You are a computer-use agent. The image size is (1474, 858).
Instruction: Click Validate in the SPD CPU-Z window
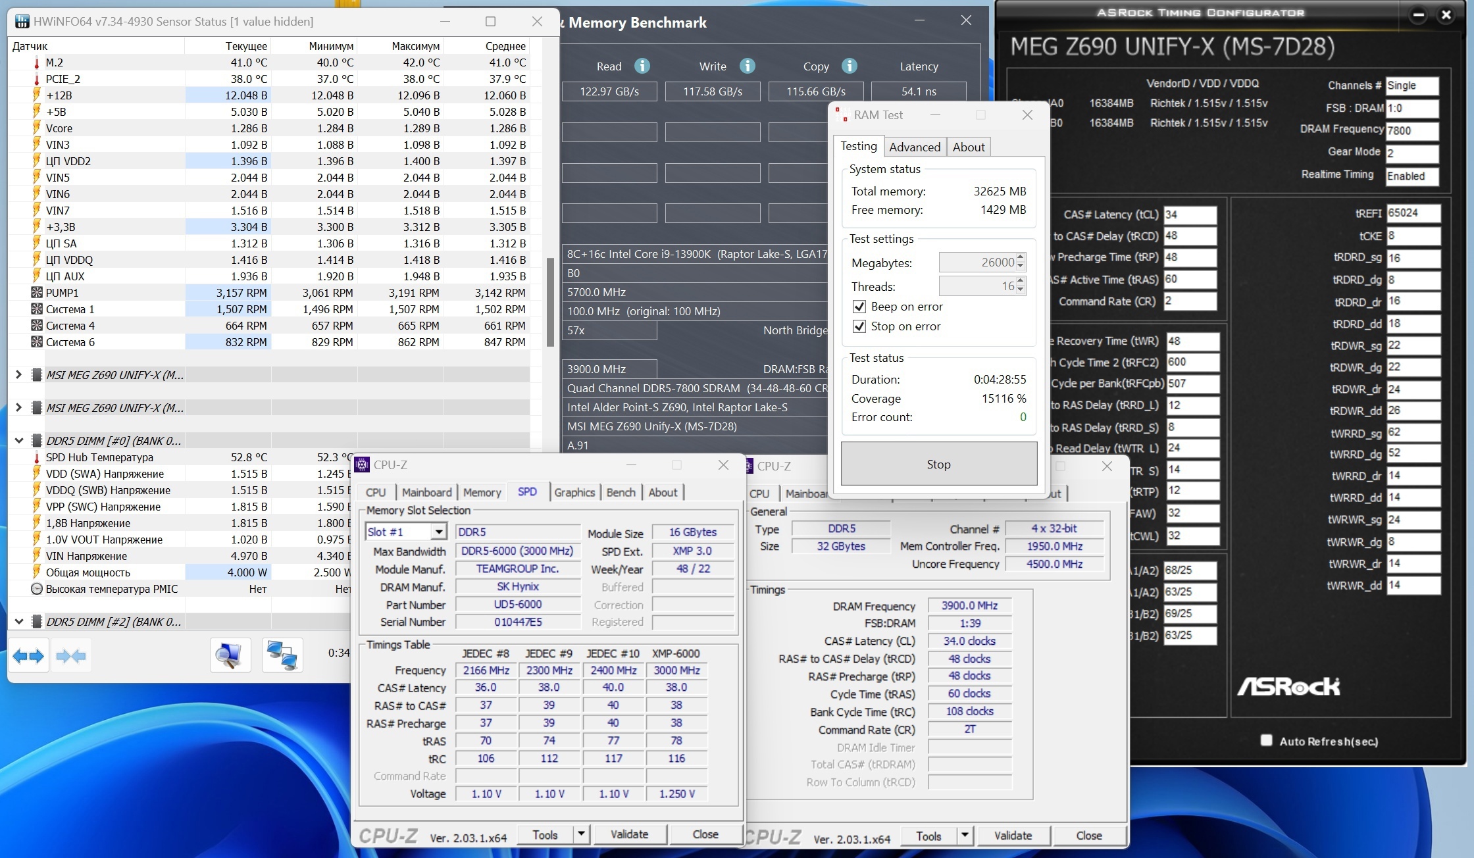[629, 834]
